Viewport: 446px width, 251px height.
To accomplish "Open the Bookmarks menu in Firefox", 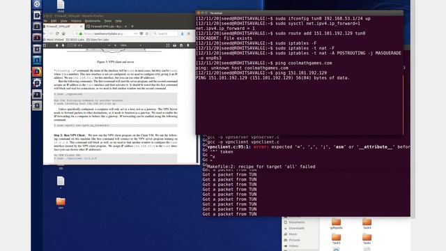I will point(93,21).
